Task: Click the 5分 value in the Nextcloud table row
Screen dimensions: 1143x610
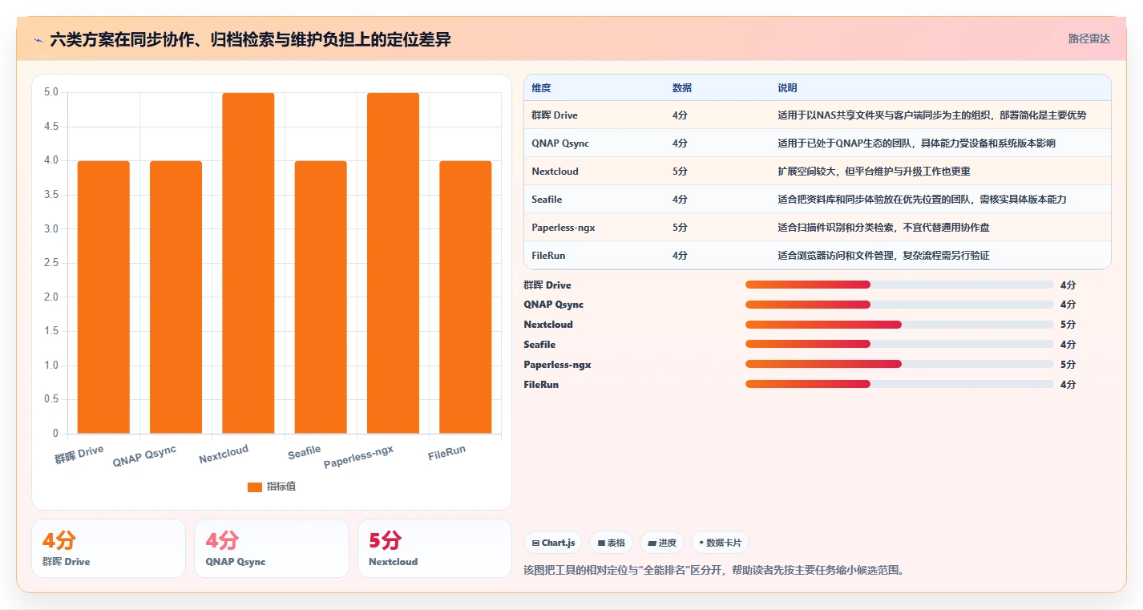Action: click(680, 172)
